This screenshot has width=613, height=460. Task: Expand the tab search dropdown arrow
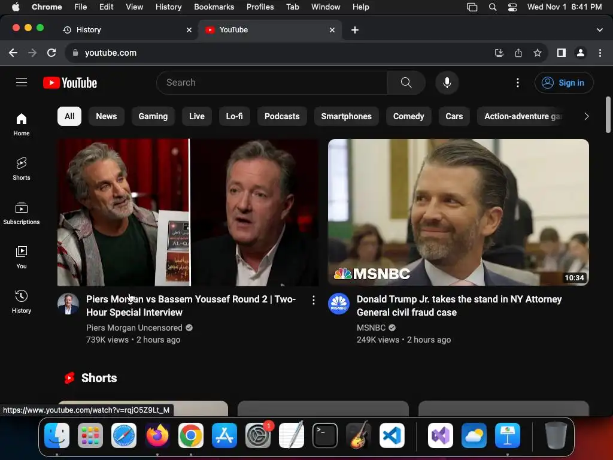(x=600, y=30)
